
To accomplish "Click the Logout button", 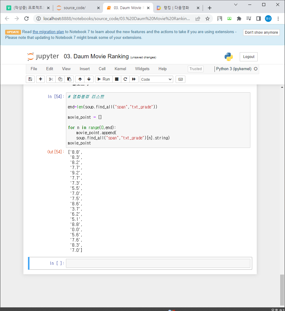I will (249, 57).
